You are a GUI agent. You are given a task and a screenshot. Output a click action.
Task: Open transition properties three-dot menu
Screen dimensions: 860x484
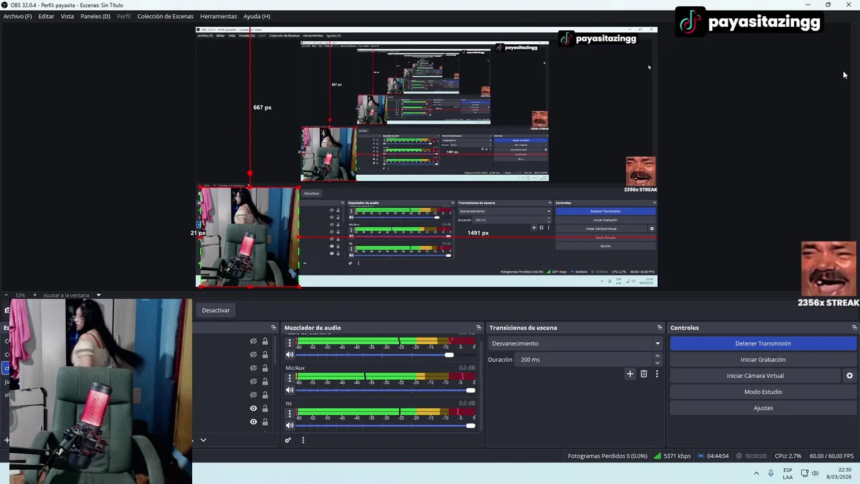tap(657, 374)
